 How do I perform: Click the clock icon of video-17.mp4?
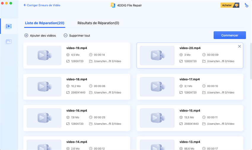204,86
